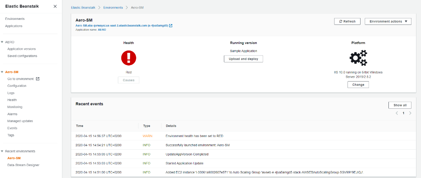This screenshot has width=421, height=178.
Task: Open the Health page in sidebar
Action: 12,100
